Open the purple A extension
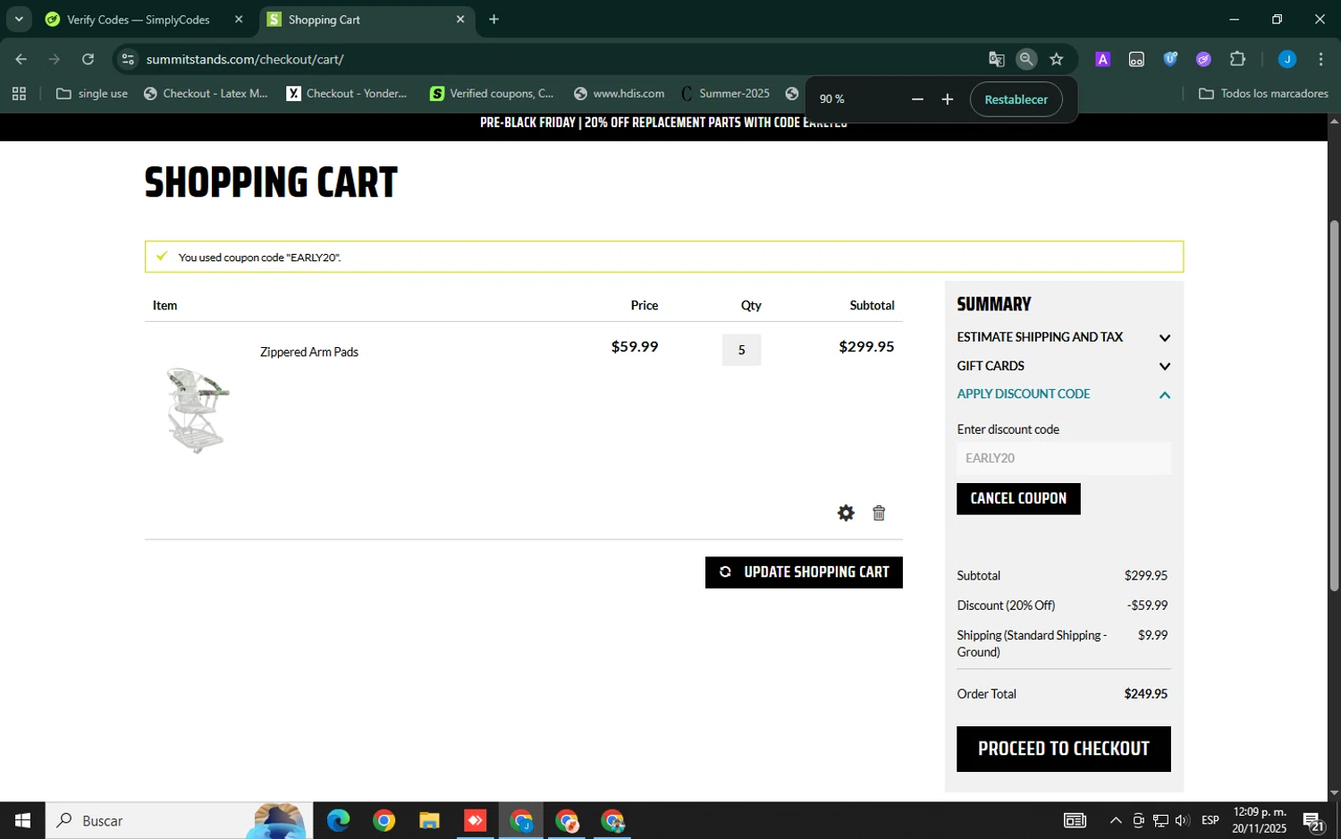Screen dimensions: 1341x839 click(x=1103, y=59)
